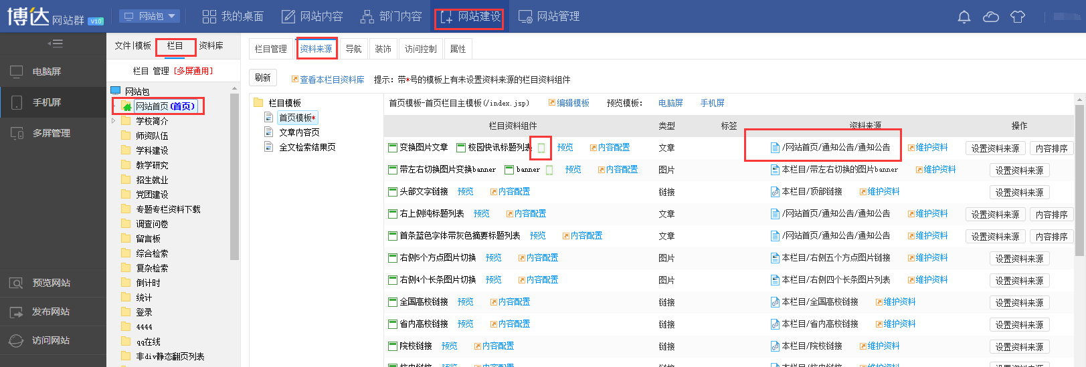Click 发布网站 in the sidebar
Screen dimensions: 1086x367
pos(53,312)
